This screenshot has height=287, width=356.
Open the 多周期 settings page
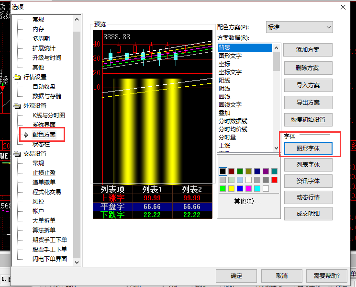pyautogui.click(x=41, y=39)
